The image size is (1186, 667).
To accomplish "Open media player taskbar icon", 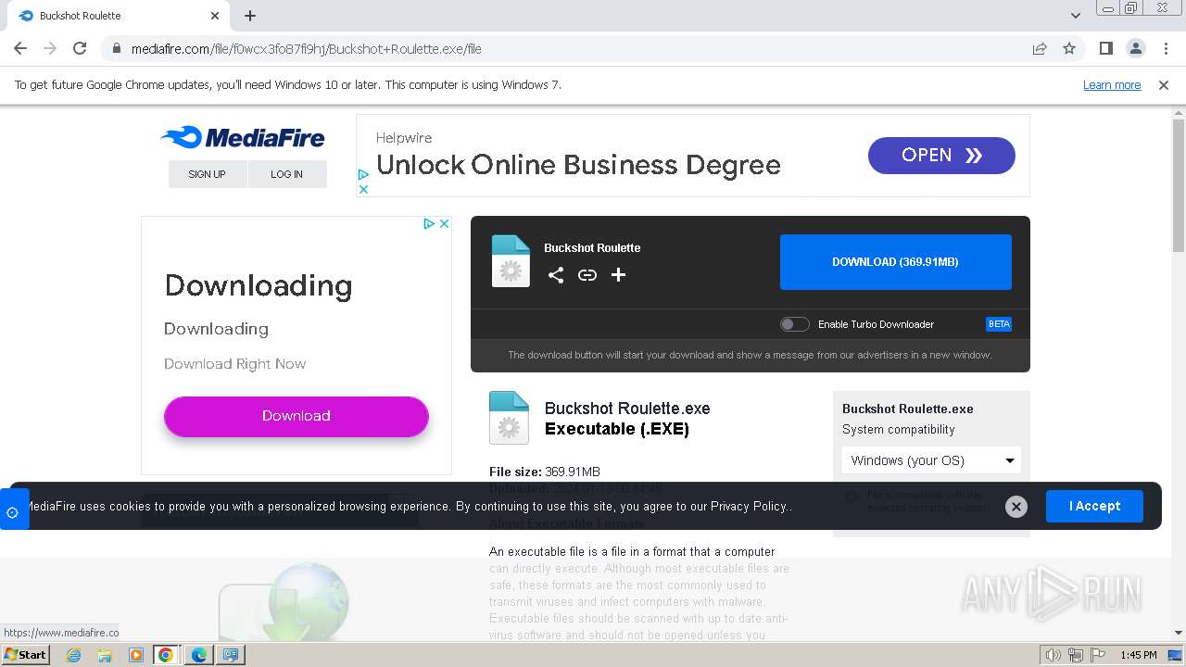I will pos(135,655).
